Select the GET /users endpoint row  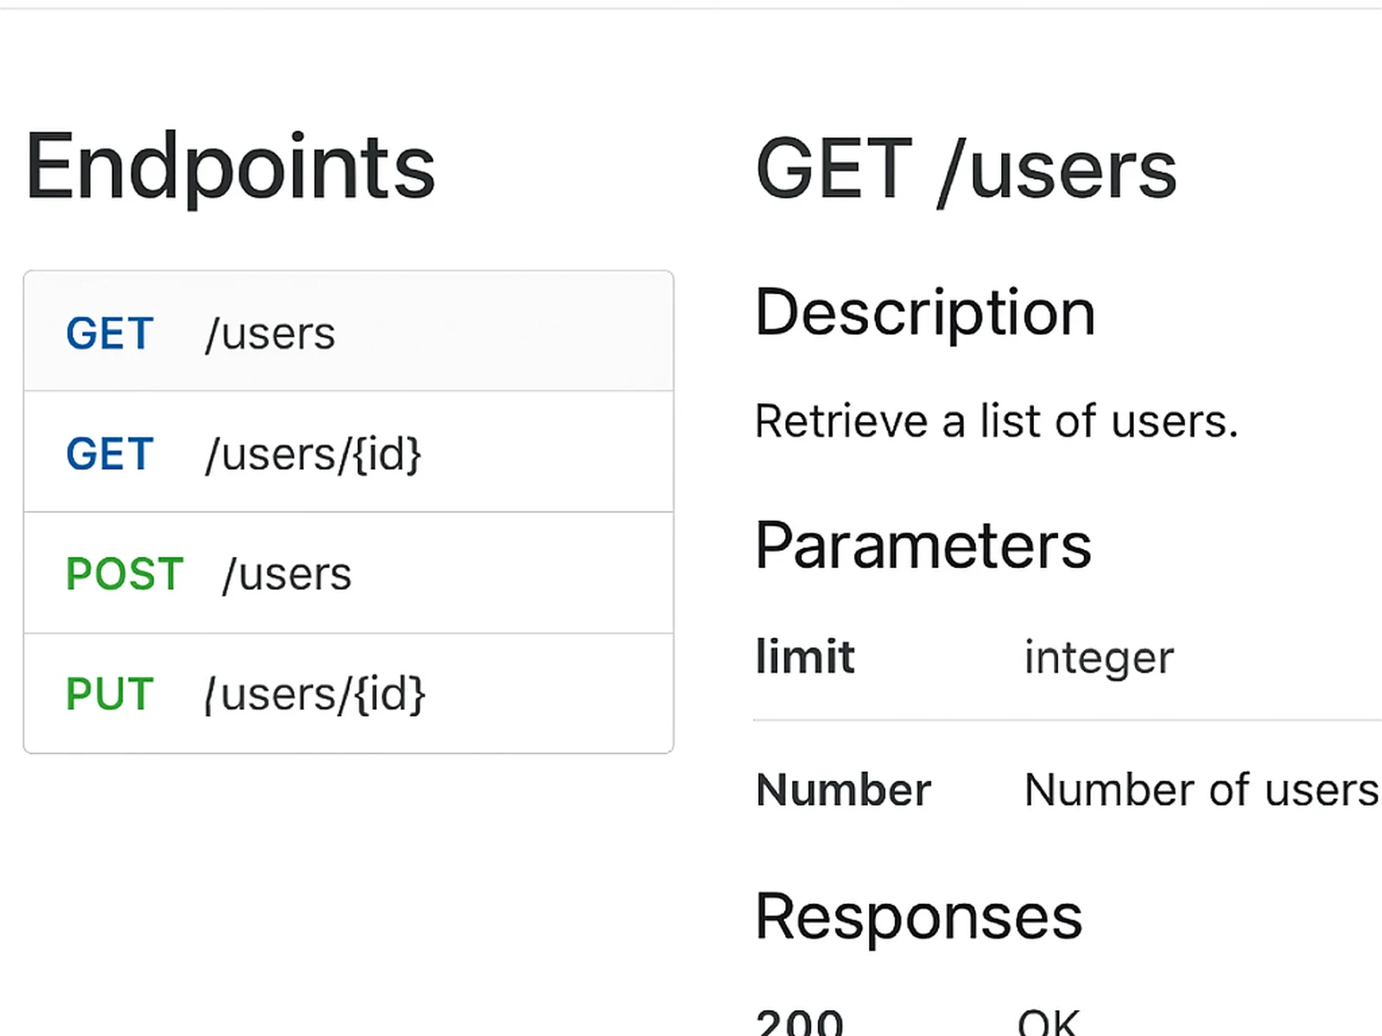347,333
